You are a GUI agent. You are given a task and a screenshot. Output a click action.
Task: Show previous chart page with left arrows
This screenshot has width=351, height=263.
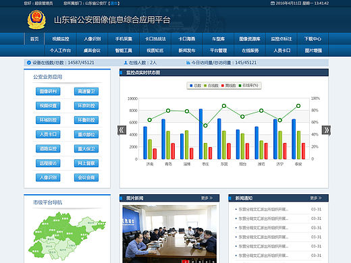point(122,130)
